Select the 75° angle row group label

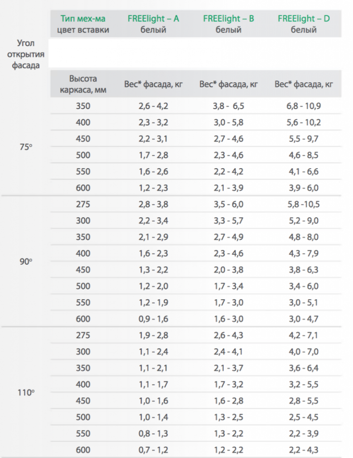pyautogui.click(x=25, y=147)
